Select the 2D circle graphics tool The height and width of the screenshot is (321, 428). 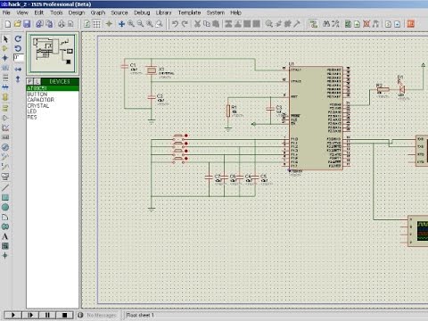tap(5, 207)
